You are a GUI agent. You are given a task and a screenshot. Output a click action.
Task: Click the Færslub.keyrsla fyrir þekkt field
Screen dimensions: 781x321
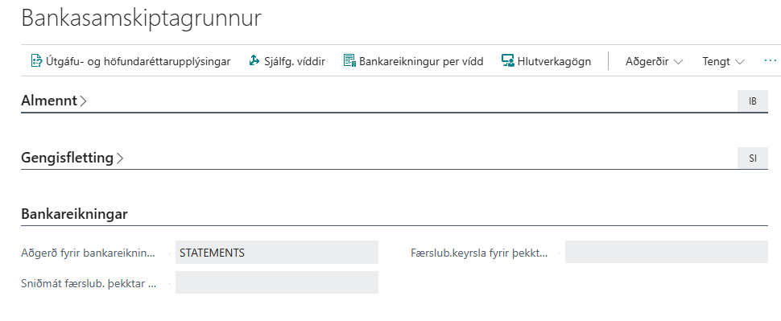[x=667, y=253]
